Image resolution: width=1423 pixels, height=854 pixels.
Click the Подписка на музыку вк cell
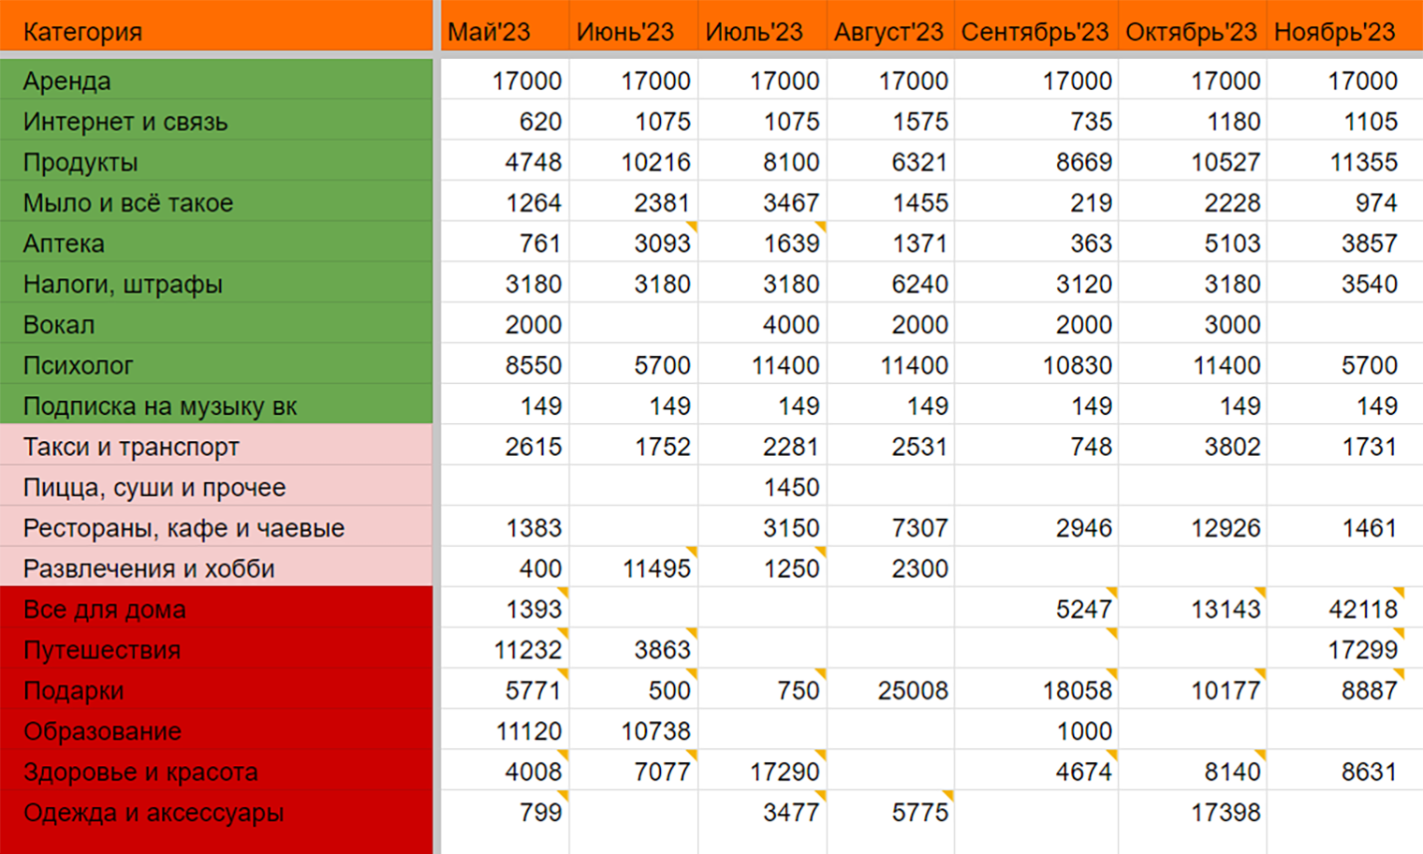[x=216, y=405]
